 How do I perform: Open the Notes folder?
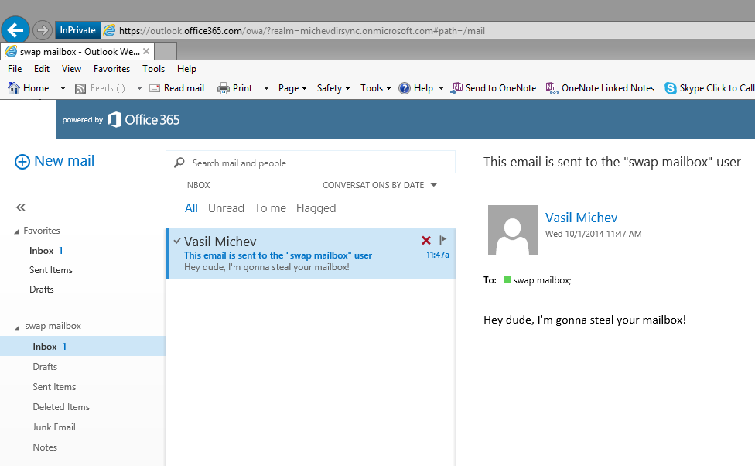tap(45, 447)
